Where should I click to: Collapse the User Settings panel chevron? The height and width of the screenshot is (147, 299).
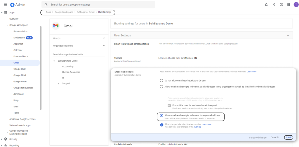[x=288, y=36]
